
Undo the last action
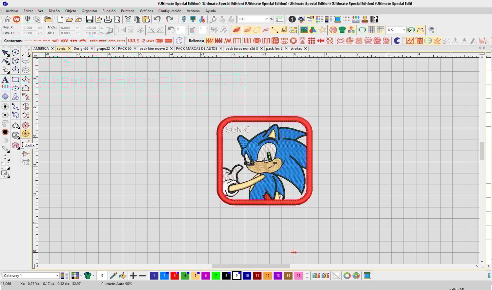(x=157, y=19)
